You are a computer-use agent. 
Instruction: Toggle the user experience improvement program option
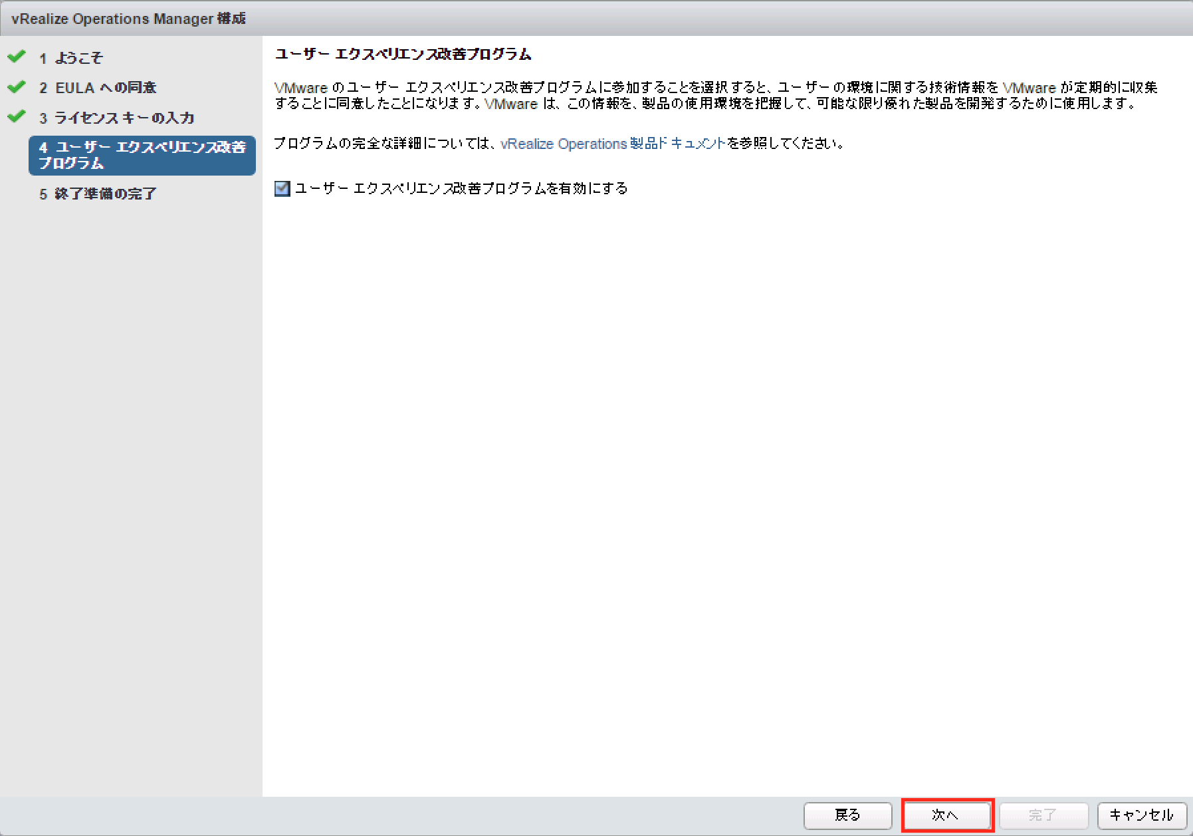point(281,189)
